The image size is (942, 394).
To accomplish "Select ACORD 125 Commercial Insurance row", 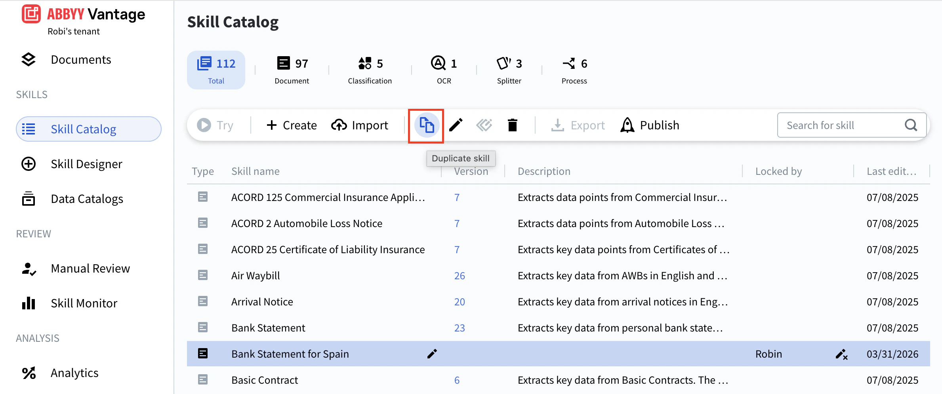I will coord(559,197).
